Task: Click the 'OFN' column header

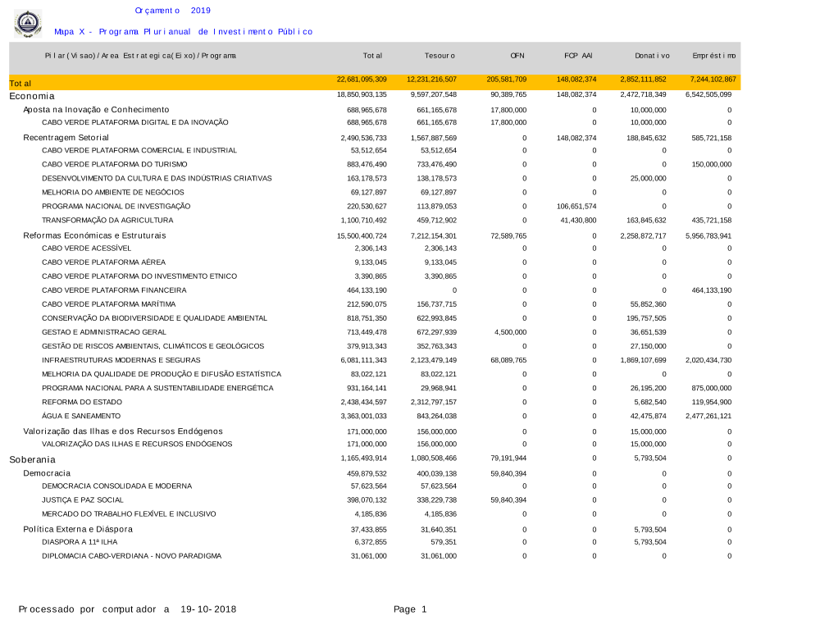Action: tap(517, 56)
